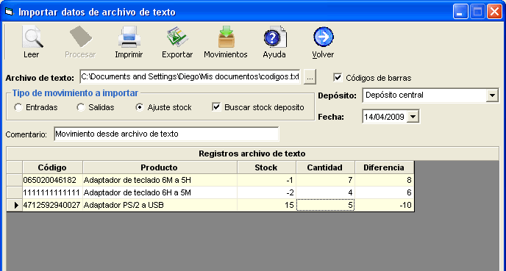Click Cantidad cell showing 7

pyautogui.click(x=325, y=180)
